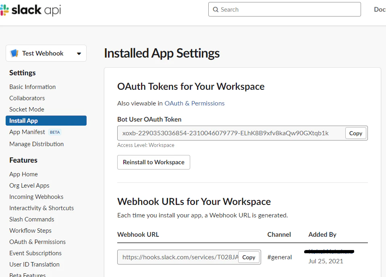
Task: Open Interactivity & Shortcuts
Action: (x=42, y=208)
